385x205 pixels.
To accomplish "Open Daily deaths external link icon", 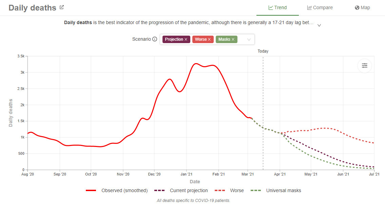I will [62, 7].
